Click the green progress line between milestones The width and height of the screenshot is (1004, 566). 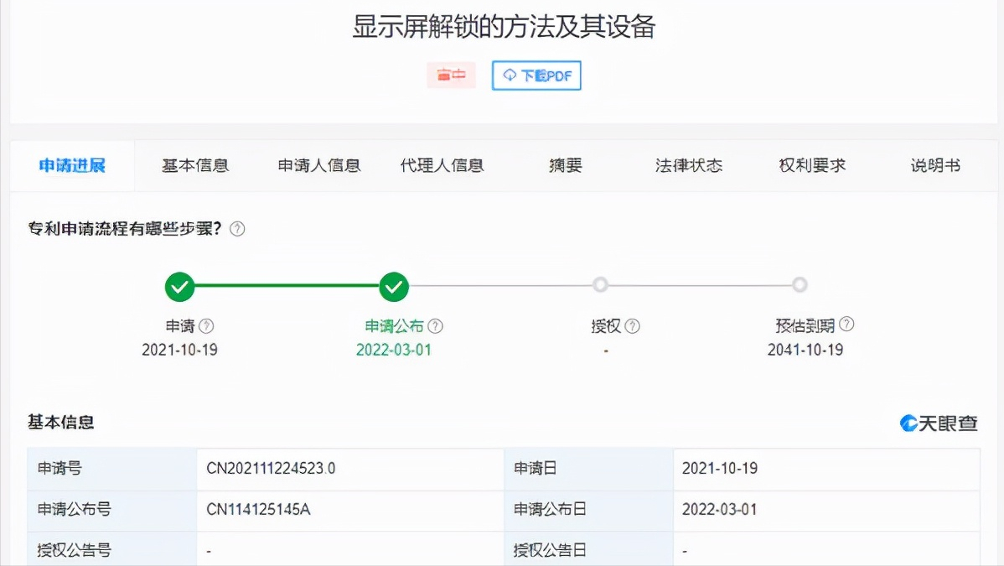pos(287,285)
